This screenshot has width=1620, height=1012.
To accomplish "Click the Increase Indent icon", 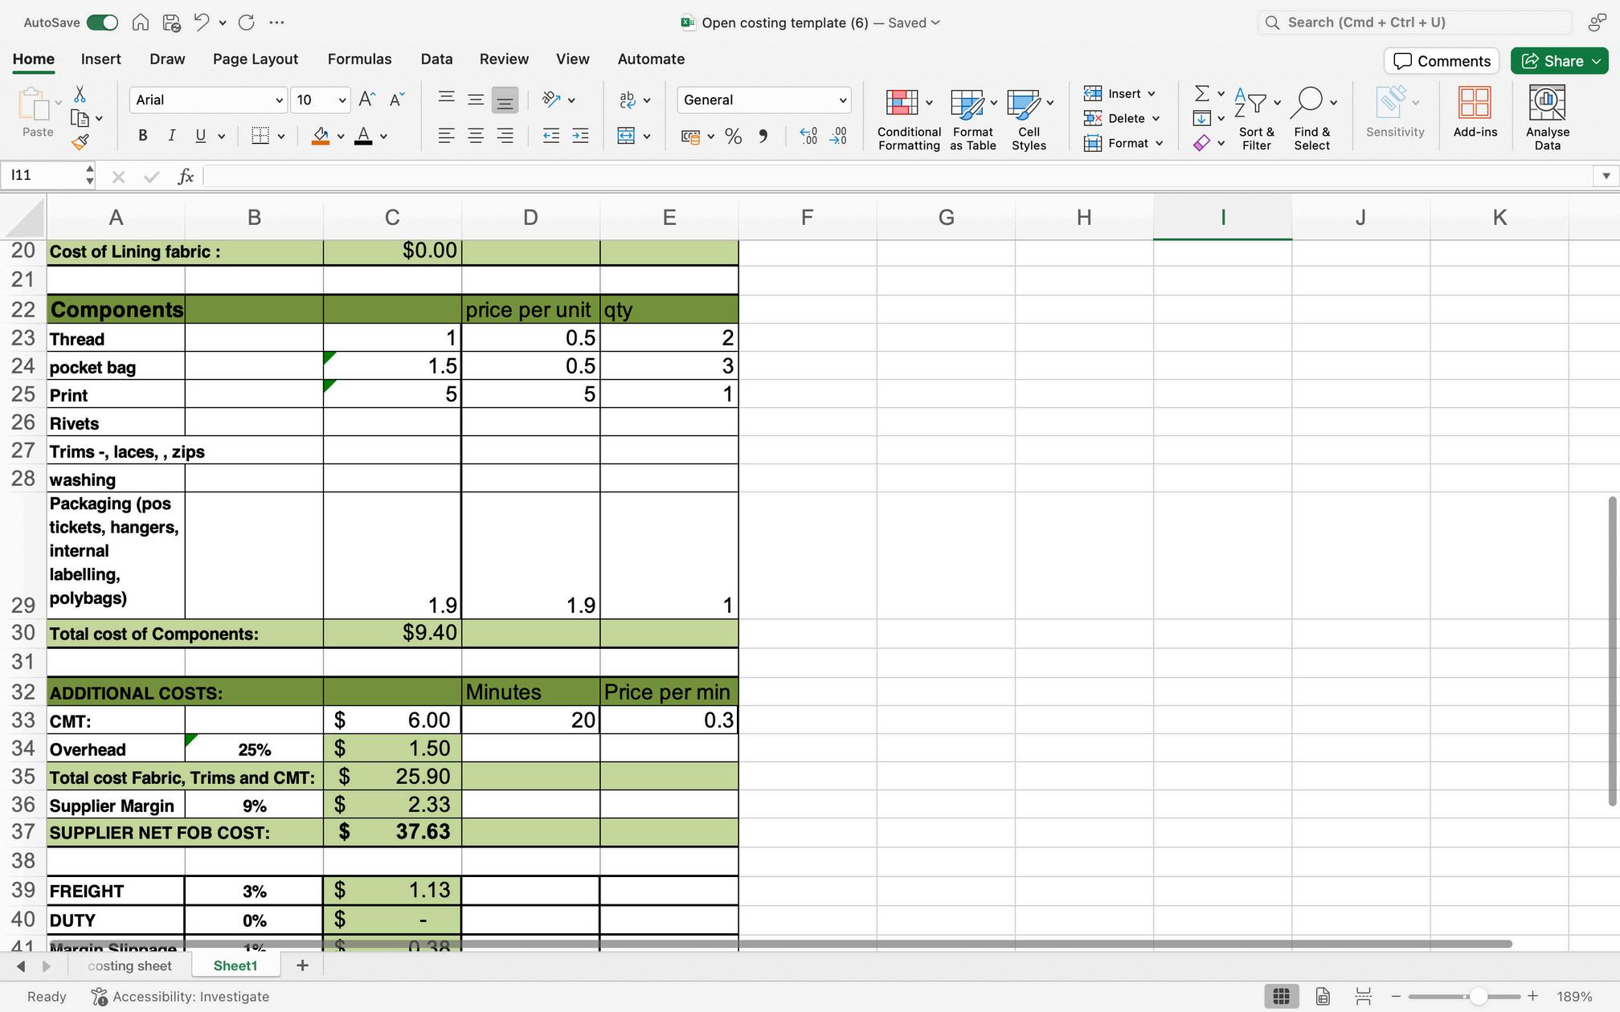I will click(x=580, y=136).
